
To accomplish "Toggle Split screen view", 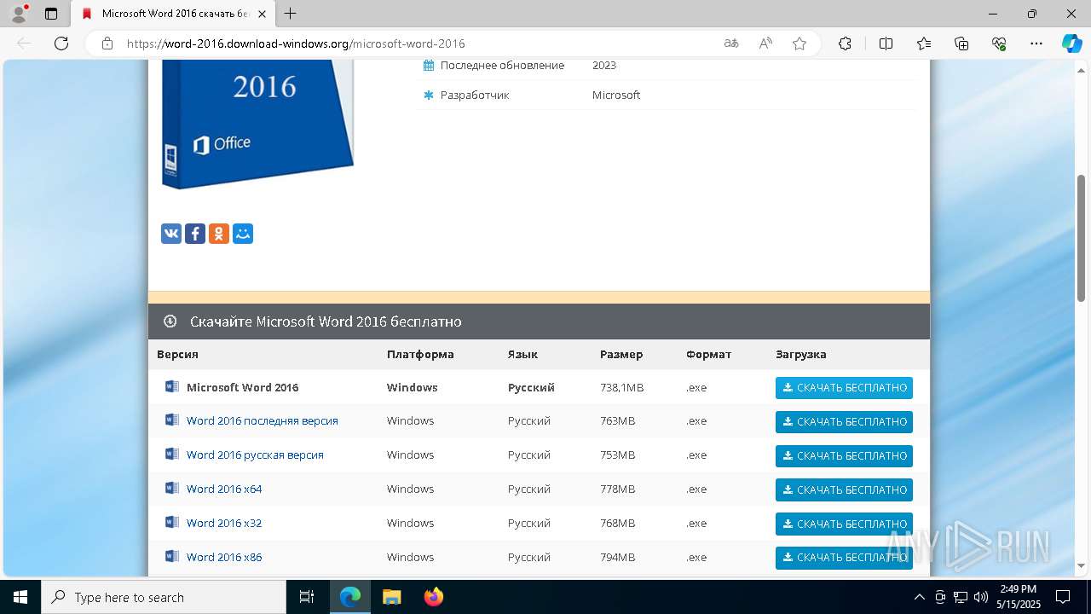I will pyautogui.click(x=886, y=43).
